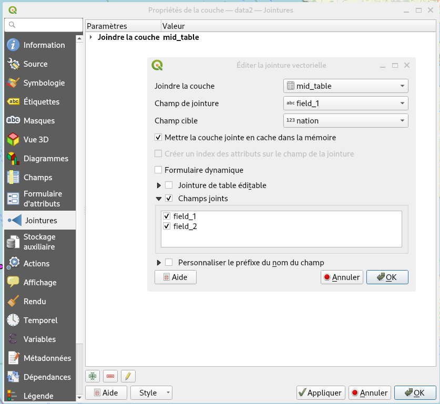The width and height of the screenshot is (440, 404).
Task: Go to the Métadonnées tab
Action: coord(47,358)
